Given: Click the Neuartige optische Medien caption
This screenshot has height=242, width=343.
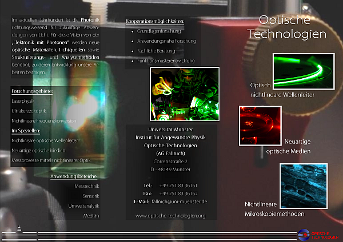Looking at the screenshot, I should 289,146.
